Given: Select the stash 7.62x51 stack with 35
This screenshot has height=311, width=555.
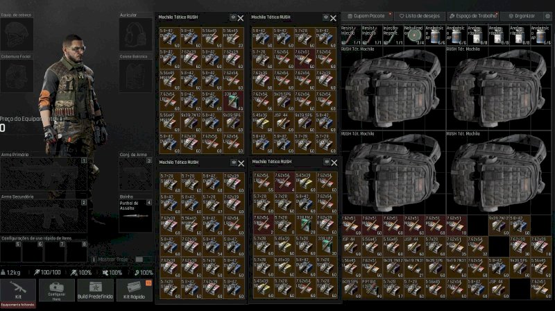Looking at the screenshot, I should 456,246.
